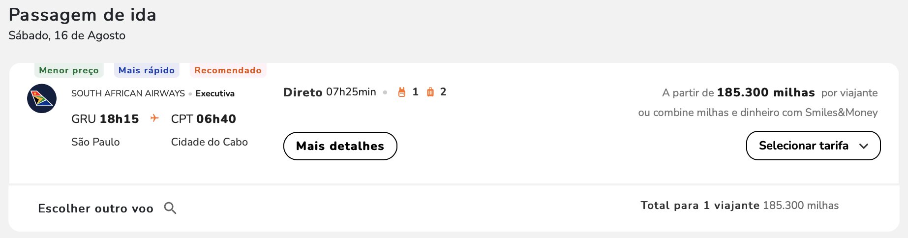Click the Executiva cabin class label
The height and width of the screenshot is (238, 908).
(215, 93)
